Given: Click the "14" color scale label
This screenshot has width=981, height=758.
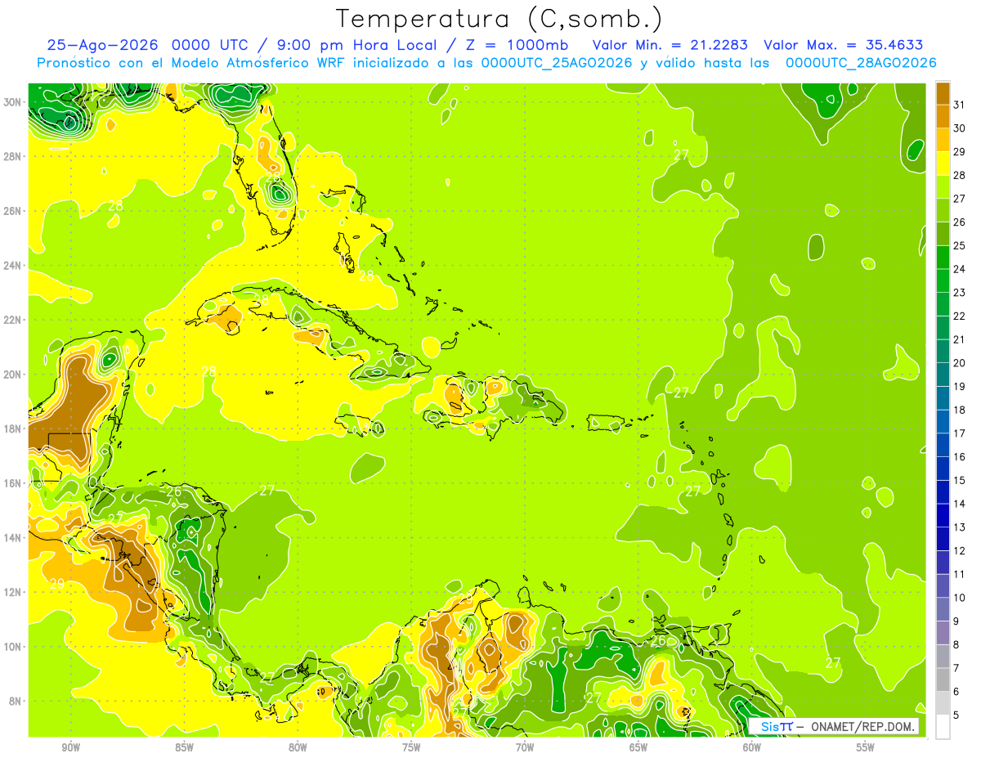Looking at the screenshot, I should tap(959, 504).
